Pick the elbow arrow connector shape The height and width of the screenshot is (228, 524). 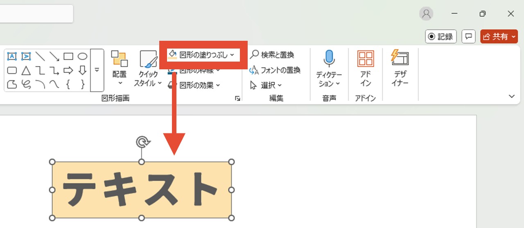coord(54,70)
